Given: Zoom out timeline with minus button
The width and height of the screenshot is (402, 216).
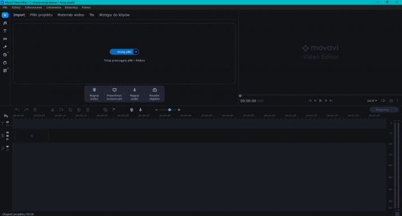Looking at the screenshot, I should (156, 110).
